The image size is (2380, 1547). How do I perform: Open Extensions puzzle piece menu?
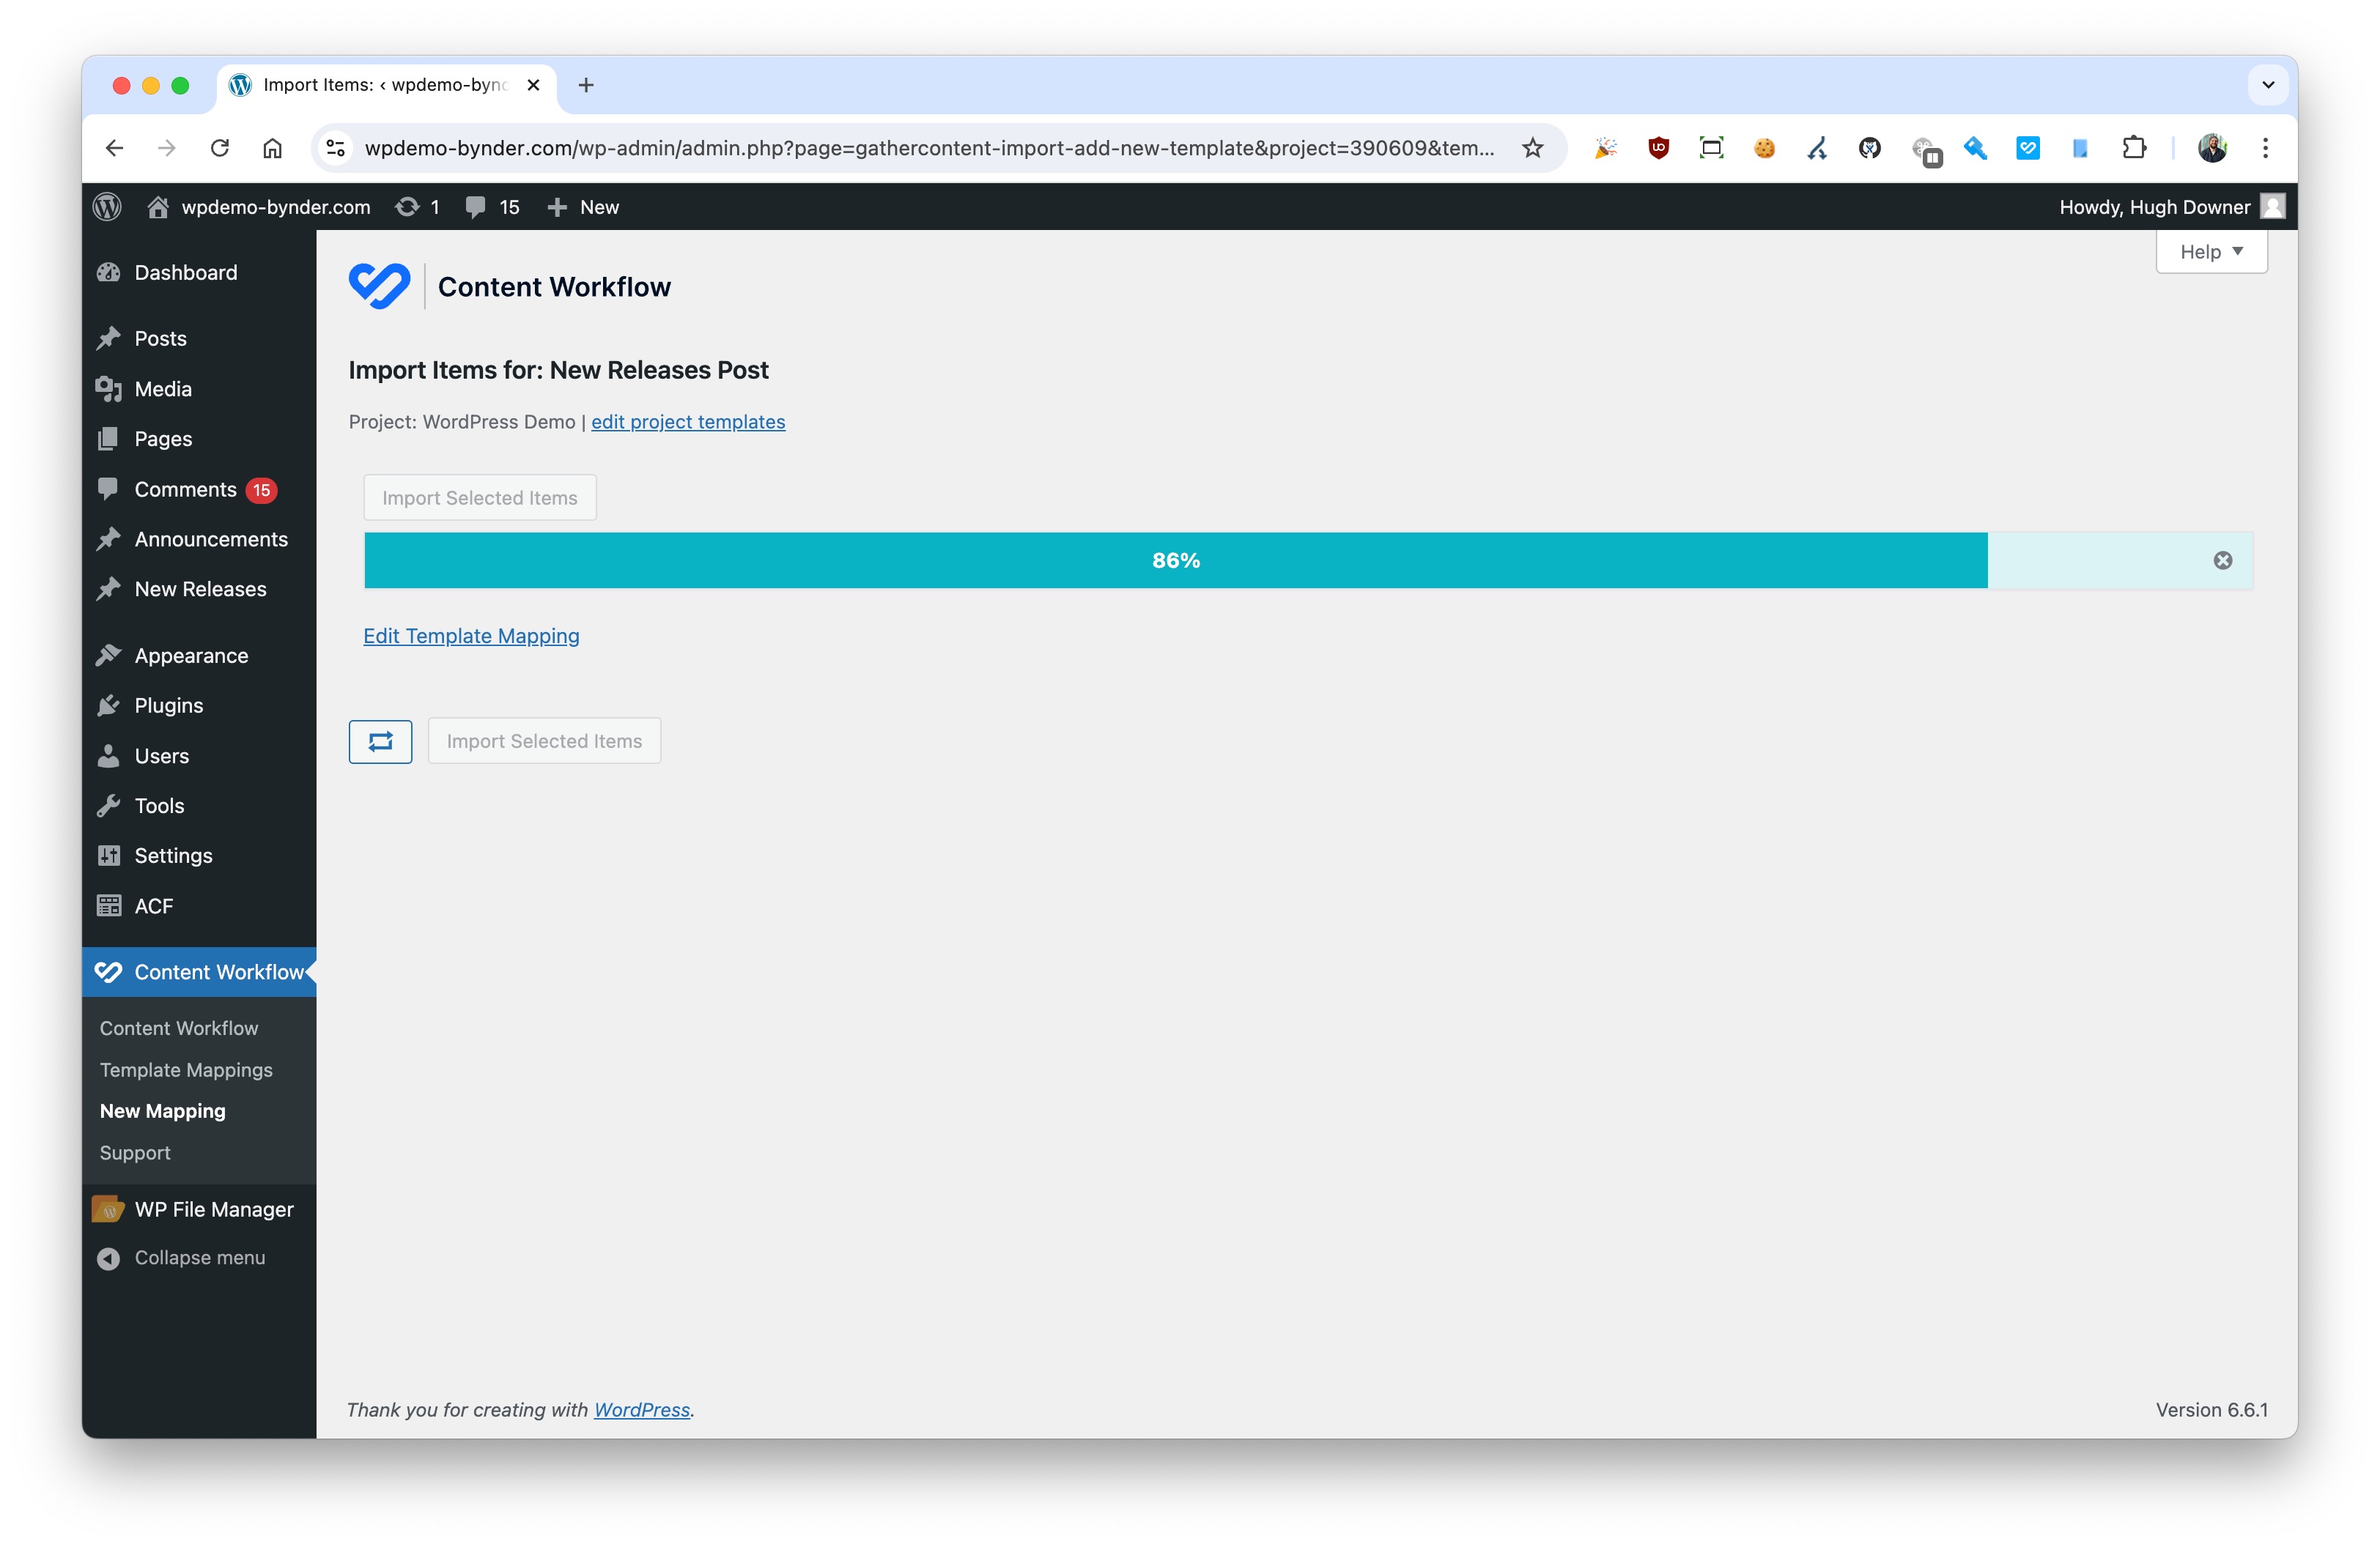[x=2134, y=148]
